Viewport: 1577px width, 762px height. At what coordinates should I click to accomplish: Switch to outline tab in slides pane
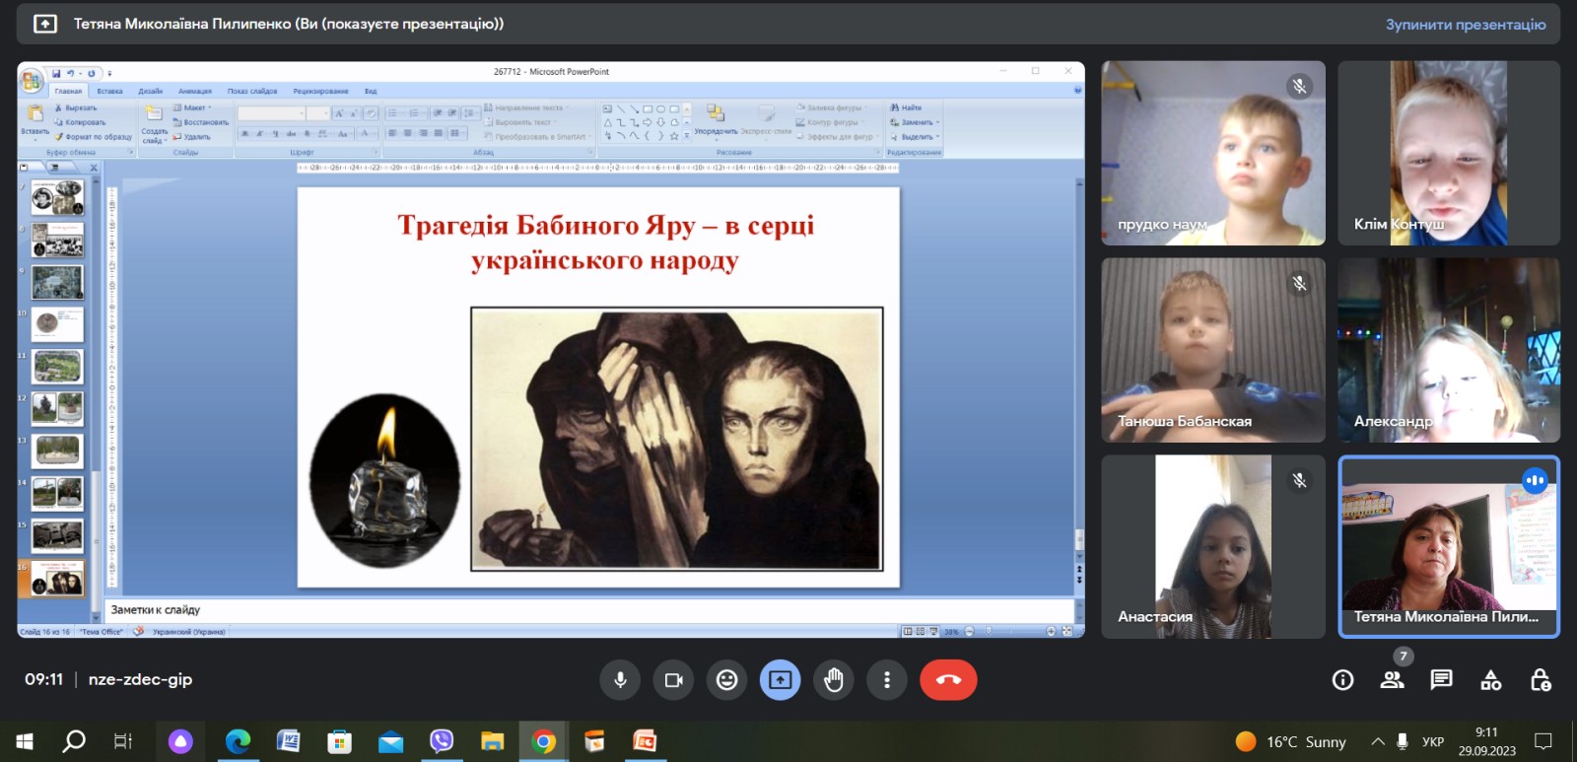[55, 168]
